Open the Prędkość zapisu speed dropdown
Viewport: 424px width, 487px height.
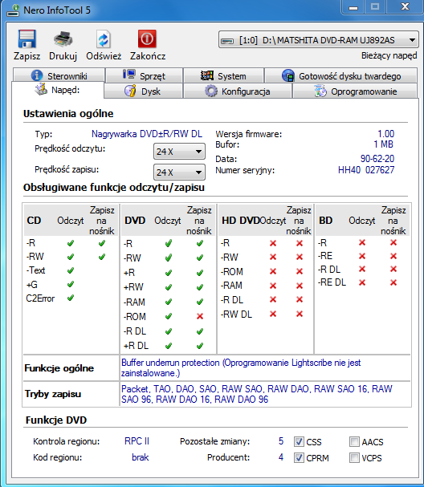click(179, 172)
